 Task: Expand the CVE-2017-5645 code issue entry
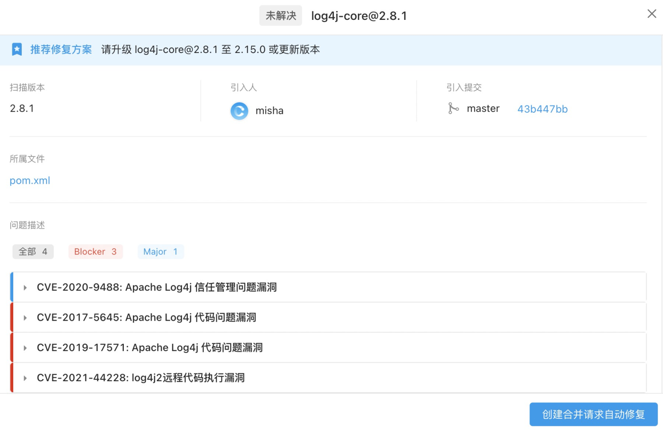(147, 317)
